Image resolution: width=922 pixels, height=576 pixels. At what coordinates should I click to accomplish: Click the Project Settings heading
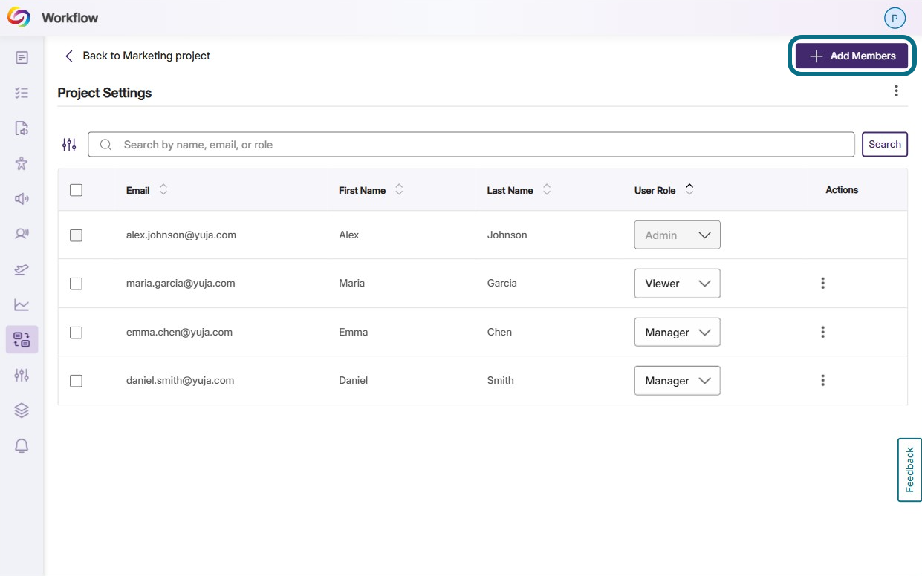(105, 93)
